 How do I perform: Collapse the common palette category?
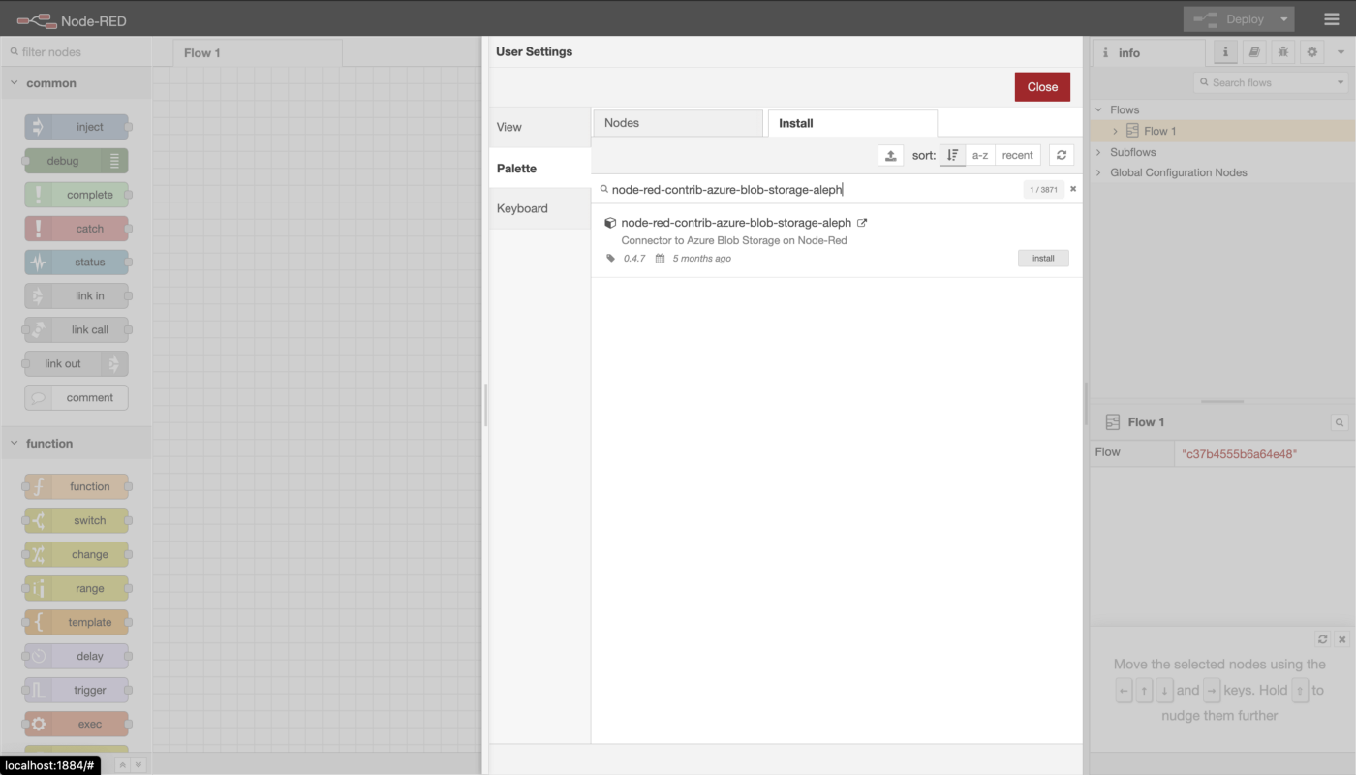(15, 83)
